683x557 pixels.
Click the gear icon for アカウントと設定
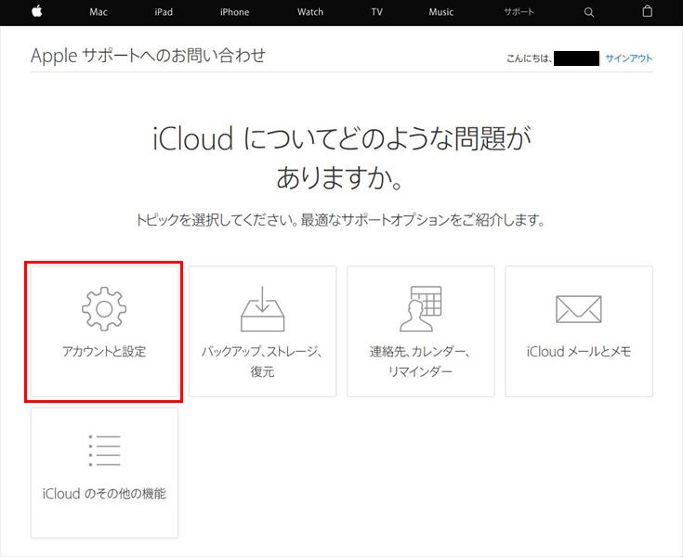pyautogui.click(x=104, y=309)
